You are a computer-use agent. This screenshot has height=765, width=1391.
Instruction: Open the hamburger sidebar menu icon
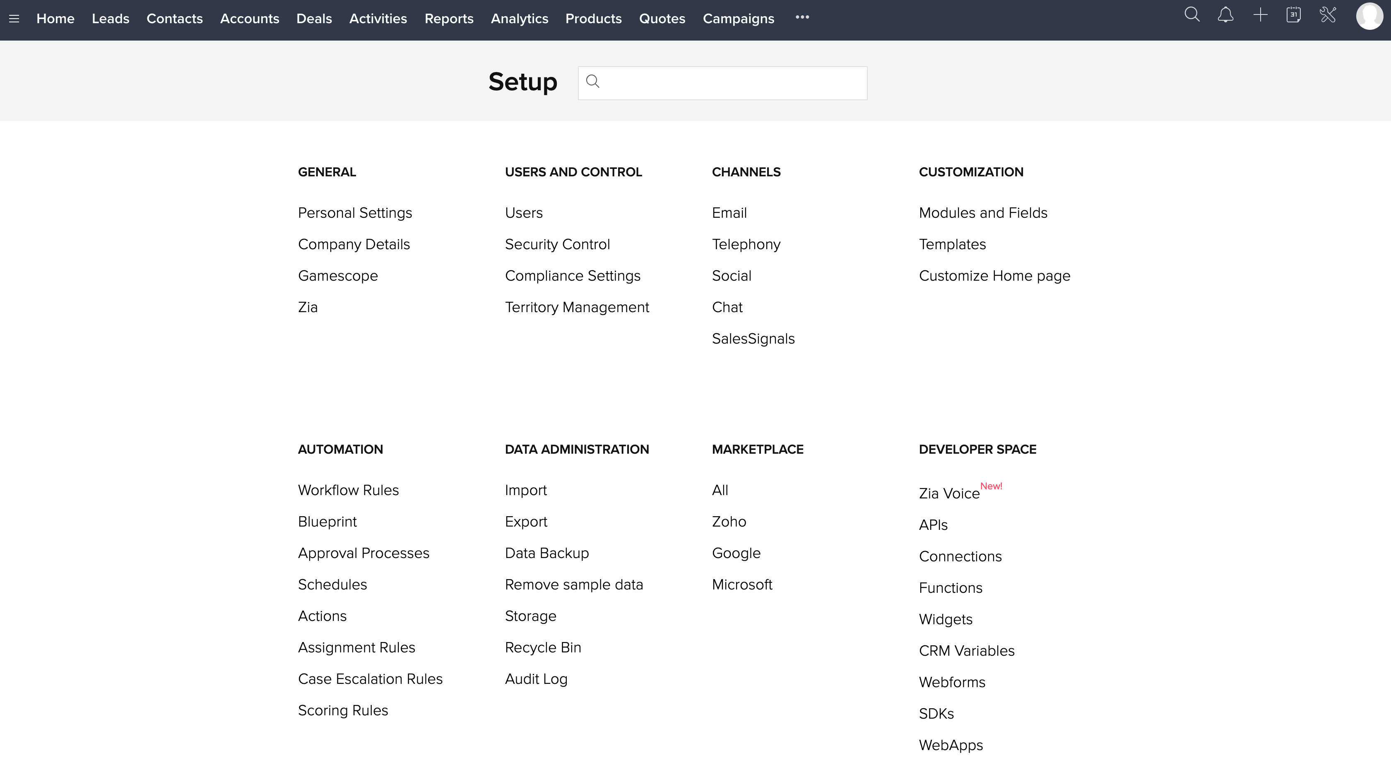[x=14, y=19]
